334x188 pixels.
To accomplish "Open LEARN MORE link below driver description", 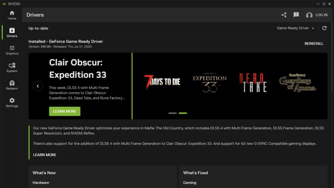I will click(x=45, y=155).
